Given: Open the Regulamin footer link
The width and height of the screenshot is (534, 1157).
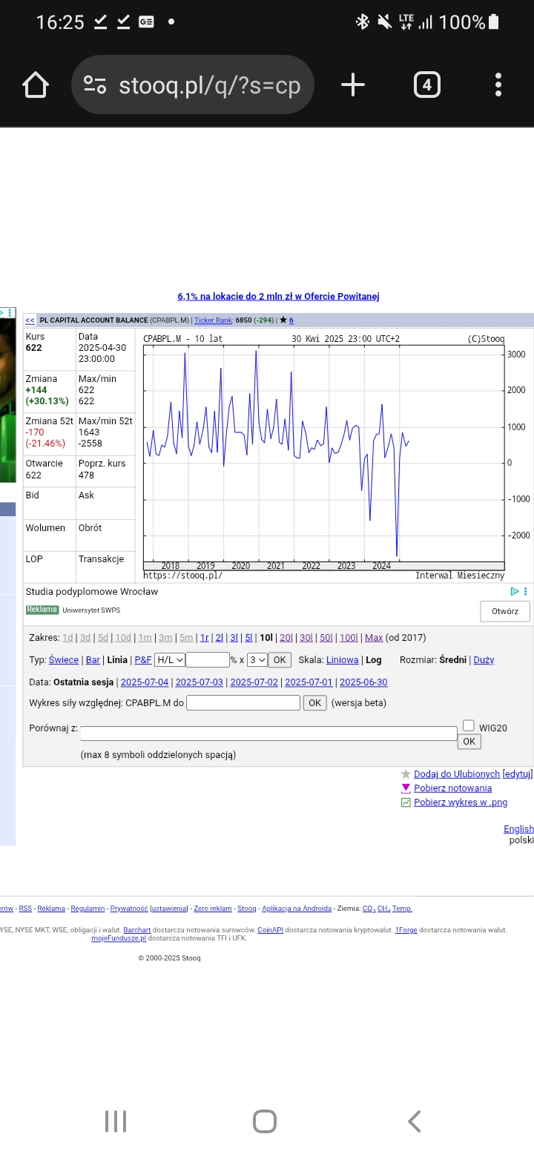Looking at the screenshot, I should [88, 909].
